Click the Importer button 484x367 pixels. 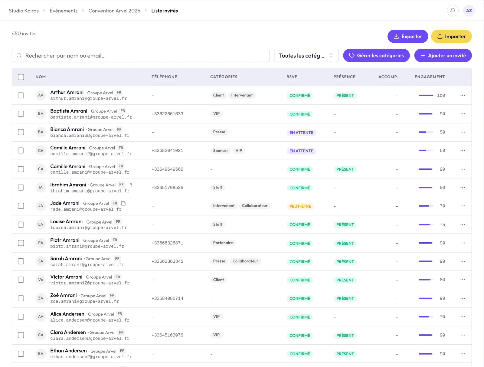[x=451, y=36]
